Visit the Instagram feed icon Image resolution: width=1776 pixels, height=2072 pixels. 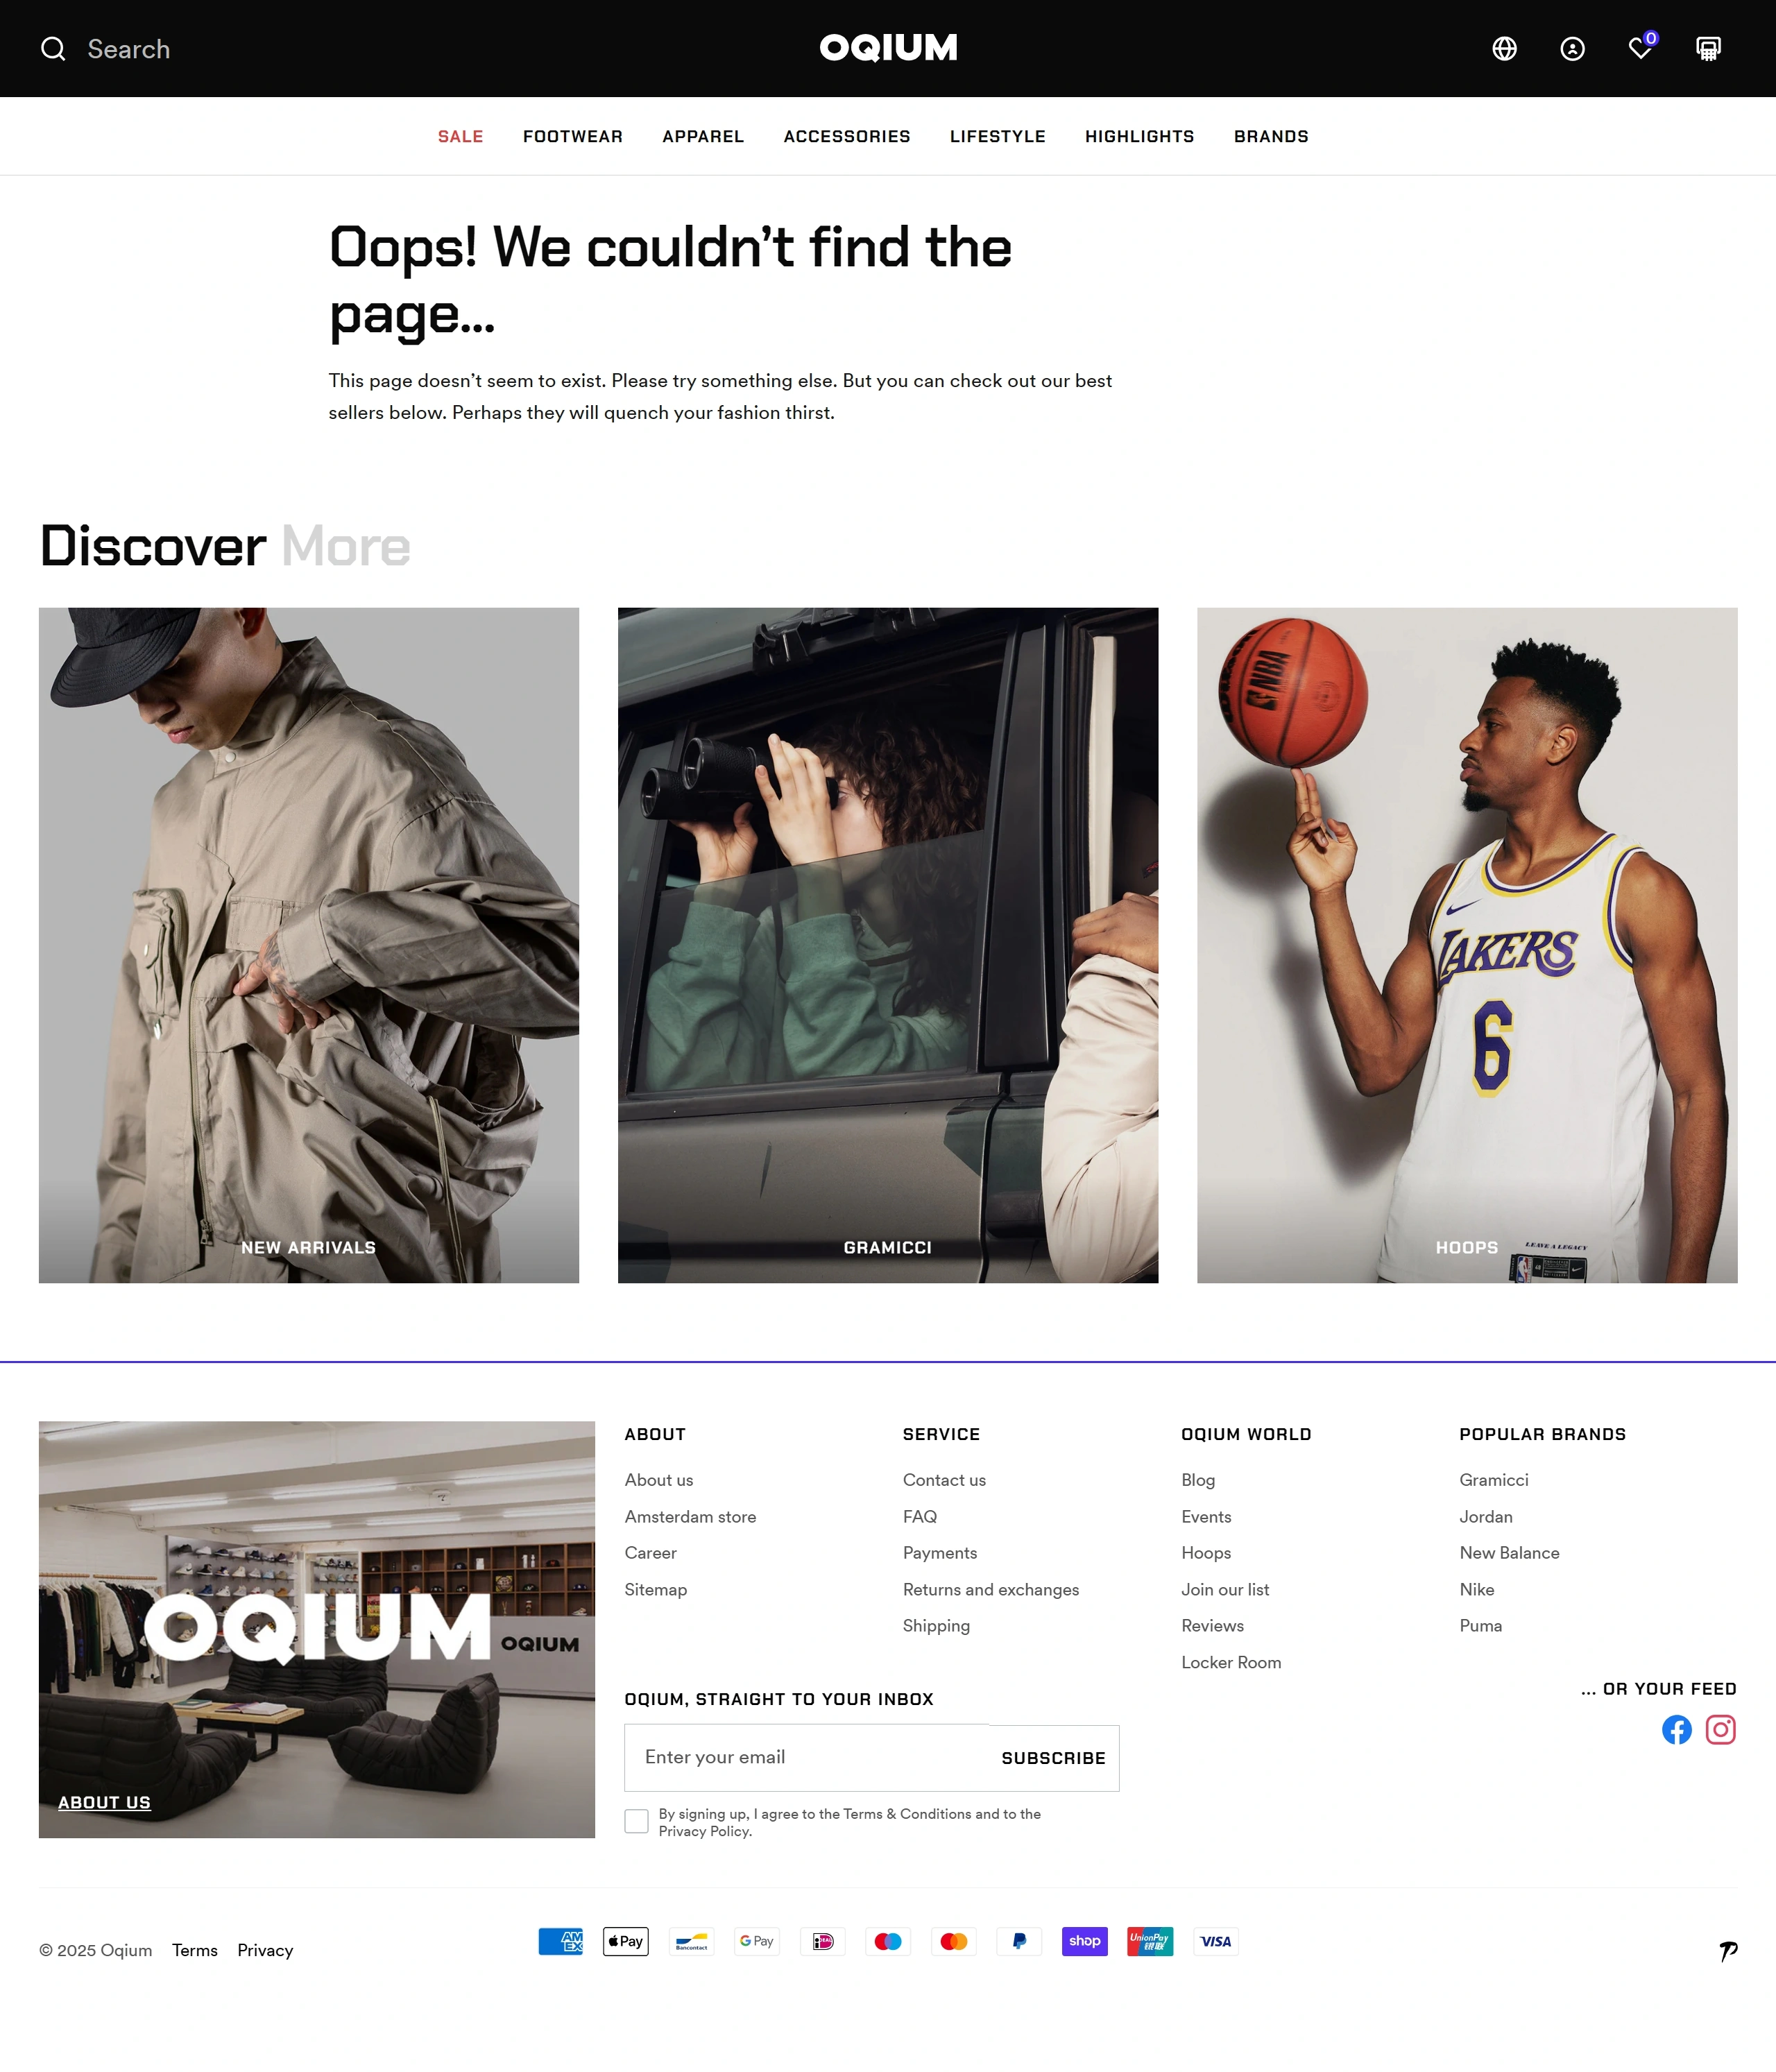point(1720,1729)
